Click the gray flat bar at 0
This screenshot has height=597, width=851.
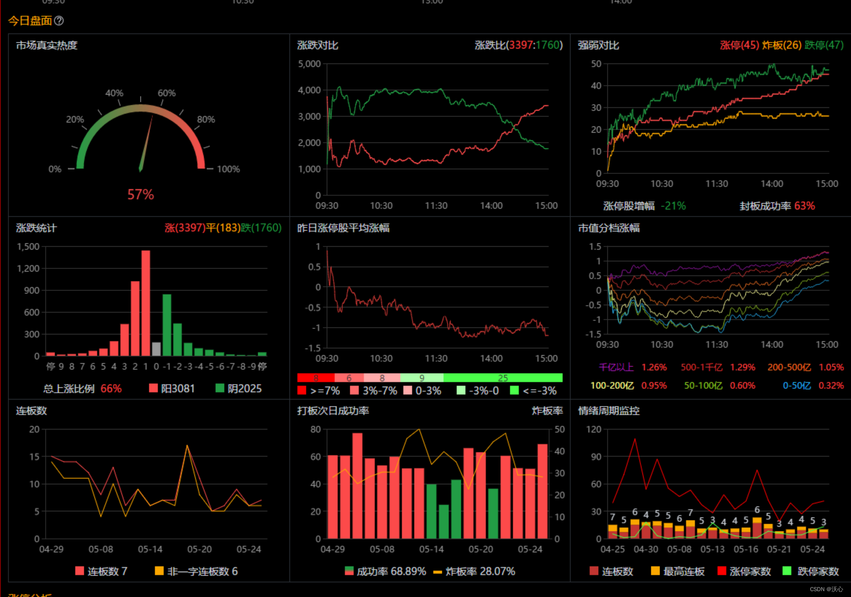[x=156, y=349]
